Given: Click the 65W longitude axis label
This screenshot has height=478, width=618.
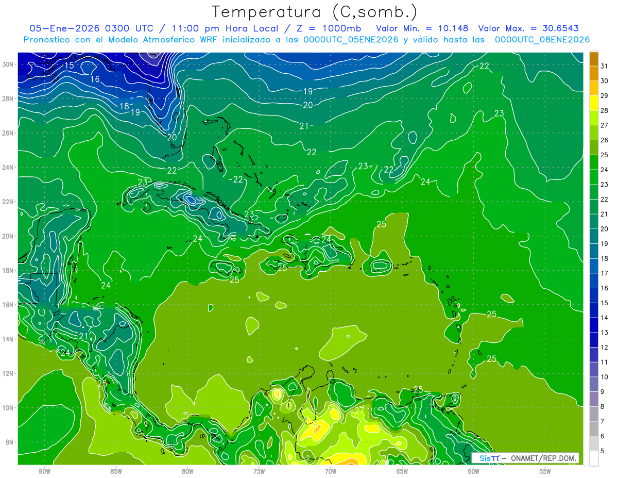Looking at the screenshot, I should tap(402, 471).
